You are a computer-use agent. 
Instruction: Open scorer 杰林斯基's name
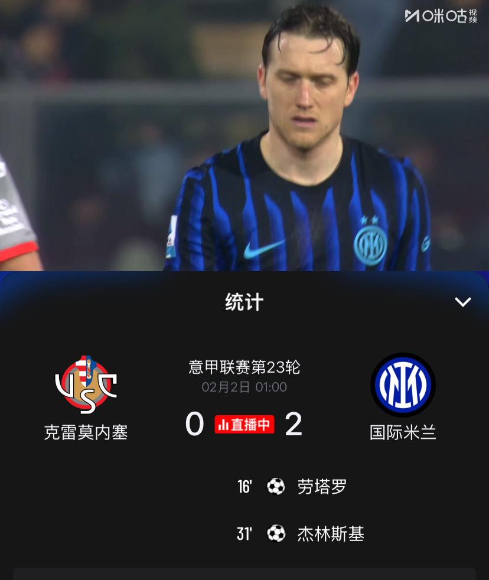pos(331,534)
